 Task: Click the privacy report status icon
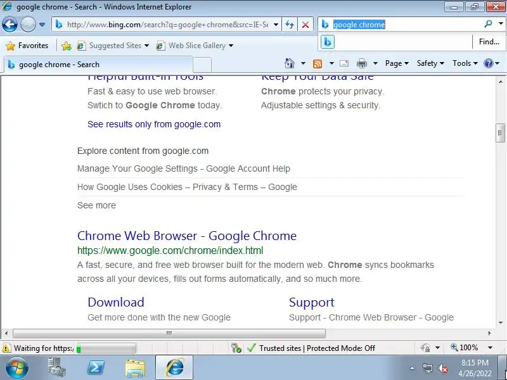pos(425,348)
